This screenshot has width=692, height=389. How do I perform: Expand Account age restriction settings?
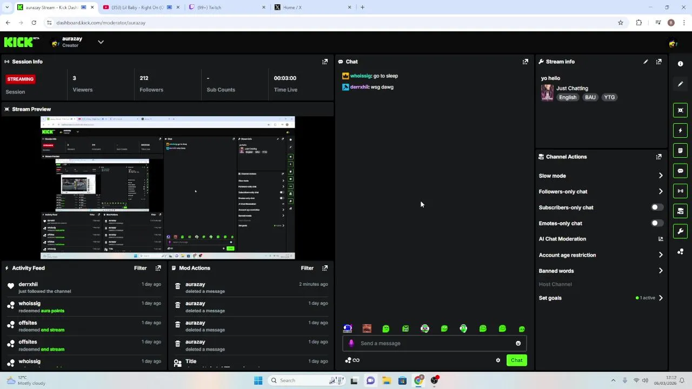tap(661, 255)
